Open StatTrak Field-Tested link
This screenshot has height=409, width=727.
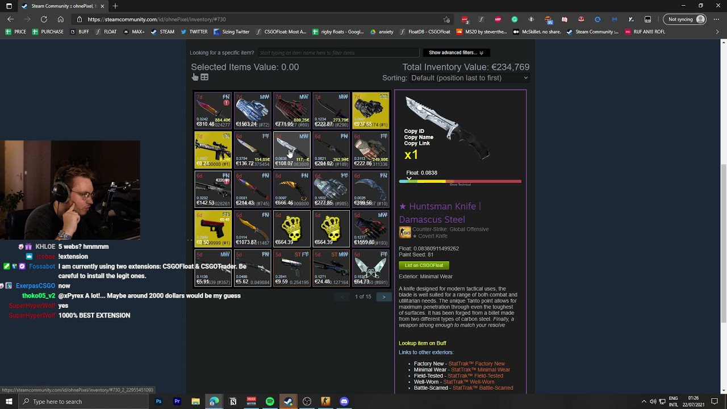point(475,376)
